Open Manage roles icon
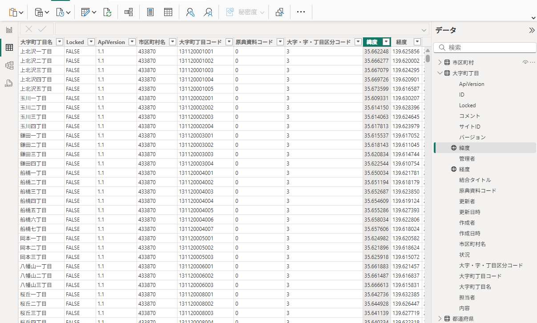 190,12
